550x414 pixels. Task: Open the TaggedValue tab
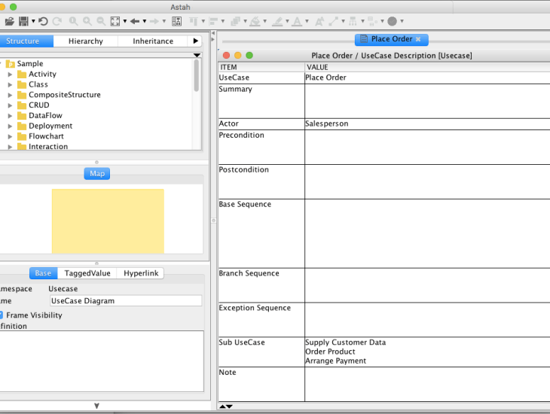87,273
